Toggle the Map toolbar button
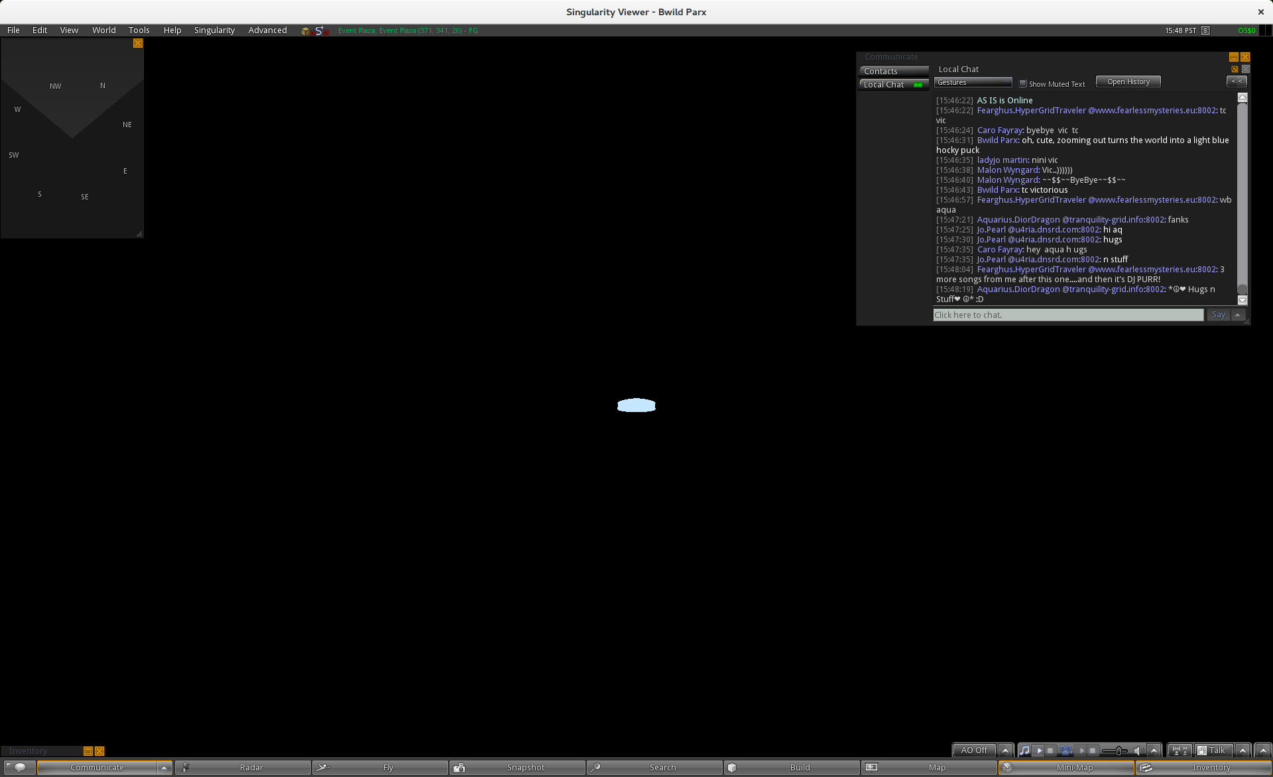 [930, 767]
